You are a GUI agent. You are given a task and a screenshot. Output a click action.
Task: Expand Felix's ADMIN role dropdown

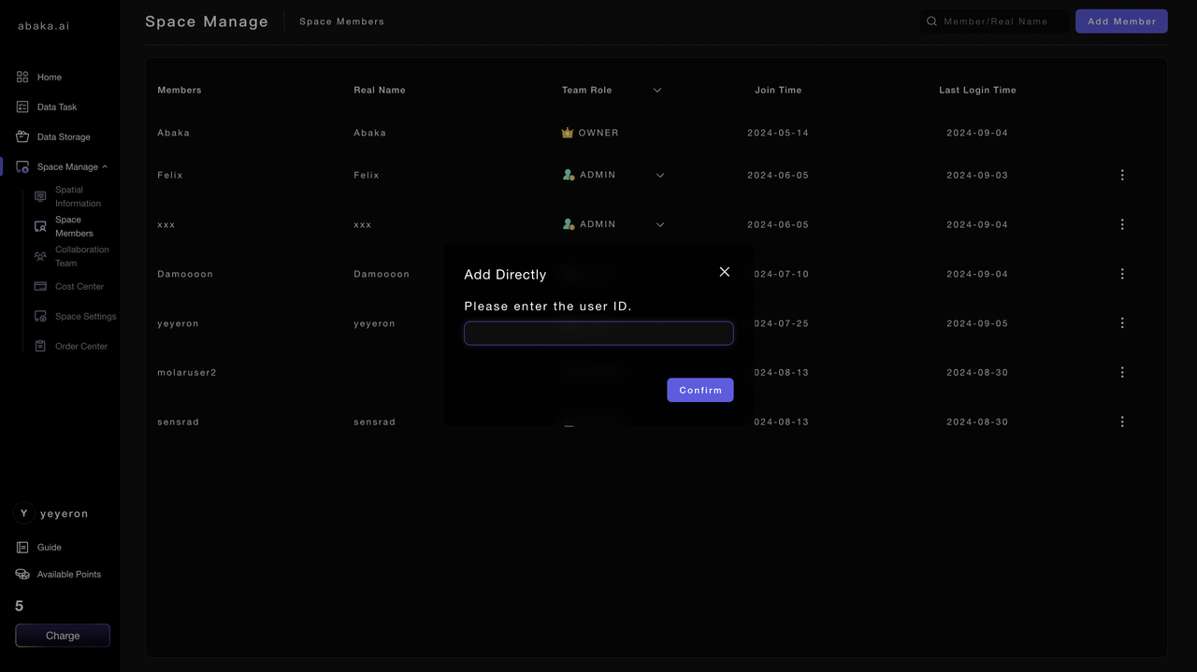pyautogui.click(x=660, y=176)
